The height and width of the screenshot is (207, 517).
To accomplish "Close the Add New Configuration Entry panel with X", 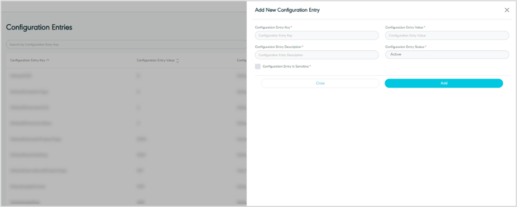I will [507, 10].
